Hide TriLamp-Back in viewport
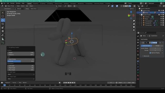The image size is (165, 93). pyautogui.click(x=161, y=21)
